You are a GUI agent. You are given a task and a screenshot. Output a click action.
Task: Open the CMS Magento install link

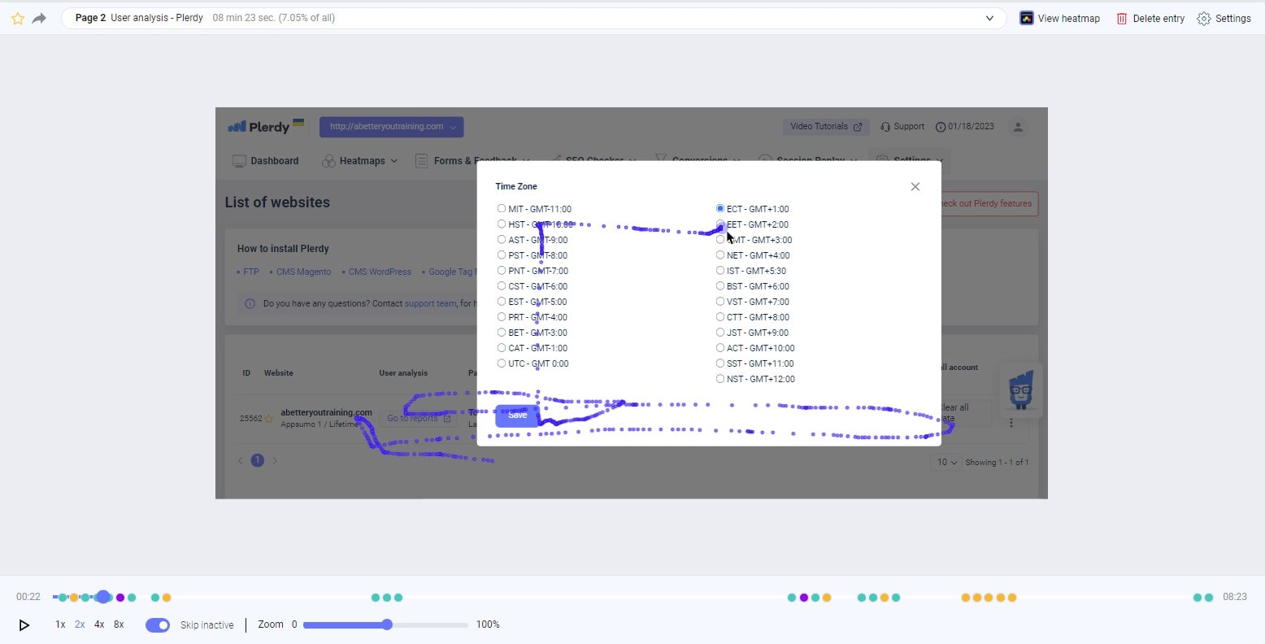pyautogui.click(x=303, y=272)
